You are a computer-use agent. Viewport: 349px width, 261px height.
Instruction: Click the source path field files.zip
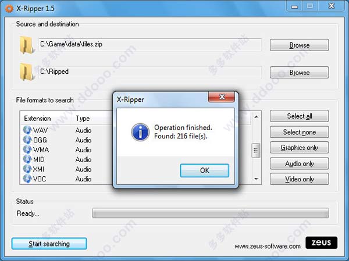pyautogui.click(x=150, y=45)
